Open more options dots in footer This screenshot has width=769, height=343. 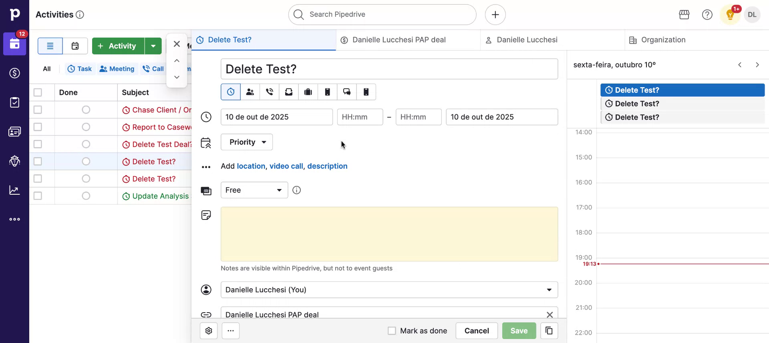231,331
